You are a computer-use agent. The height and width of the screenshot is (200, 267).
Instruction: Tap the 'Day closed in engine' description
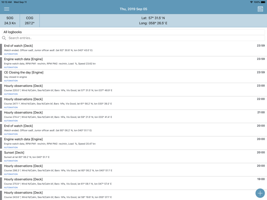pyautogui.click(x=15, y=77)
